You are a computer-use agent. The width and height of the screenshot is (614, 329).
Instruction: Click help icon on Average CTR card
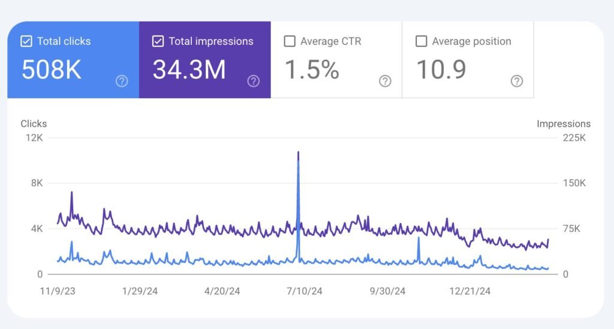coord(385,81)
